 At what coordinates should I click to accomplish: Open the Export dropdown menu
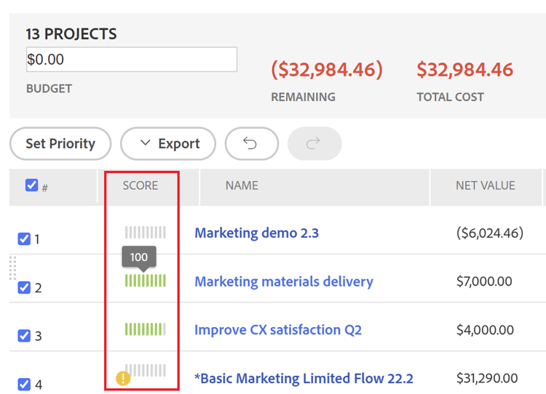point(168,144)
